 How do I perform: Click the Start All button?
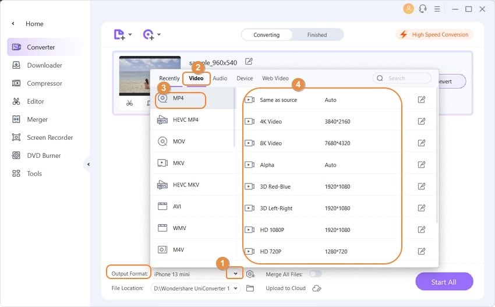tap(444, 282)
